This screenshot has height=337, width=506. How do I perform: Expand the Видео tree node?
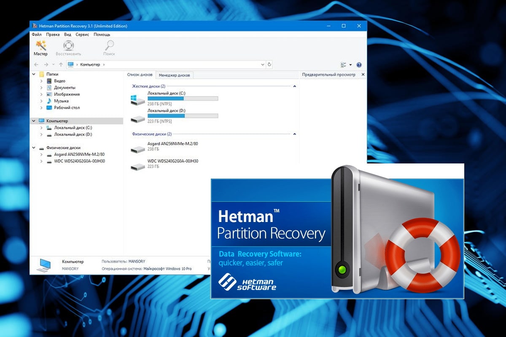(x=41, y=81)
